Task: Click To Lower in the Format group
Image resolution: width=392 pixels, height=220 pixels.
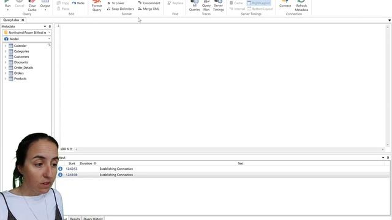Action: (116, 3)
